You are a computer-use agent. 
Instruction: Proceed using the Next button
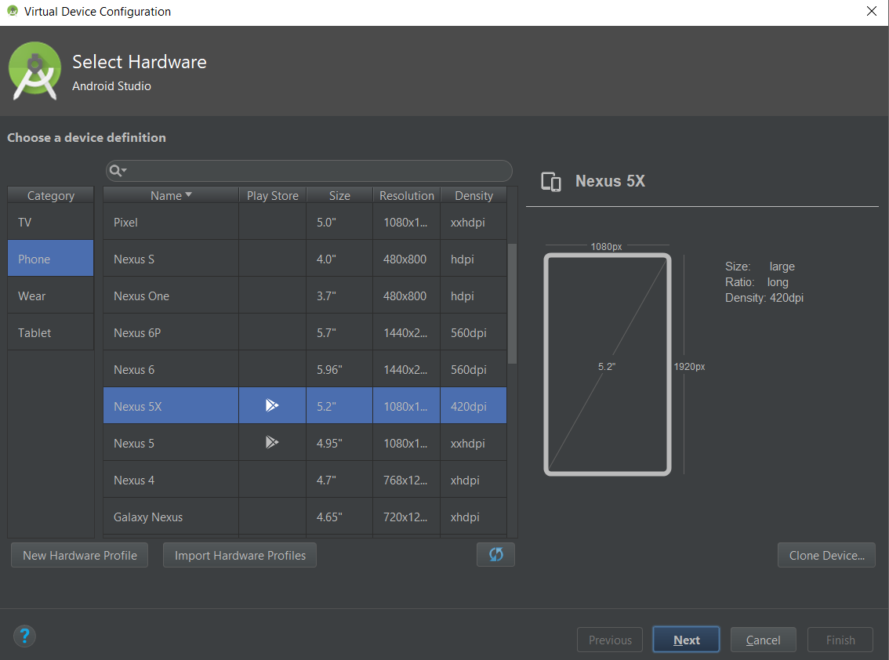686,639
